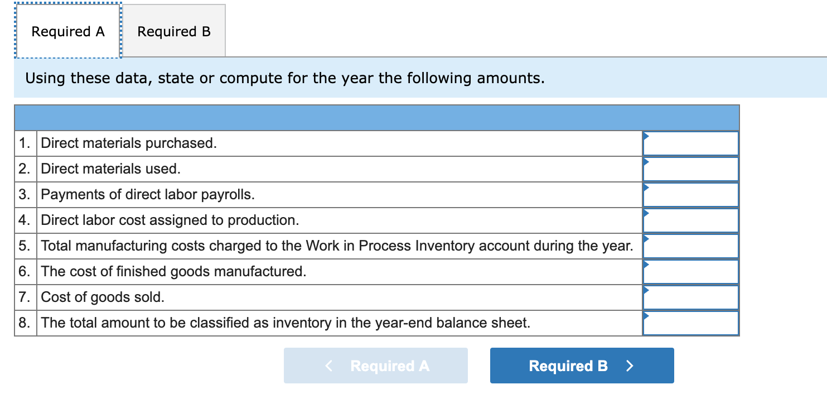Image resolution: width=827 pixels, height=394 pixels.
Task: Select the answer cell for Cost of goods sold
Action: [693, 297]
